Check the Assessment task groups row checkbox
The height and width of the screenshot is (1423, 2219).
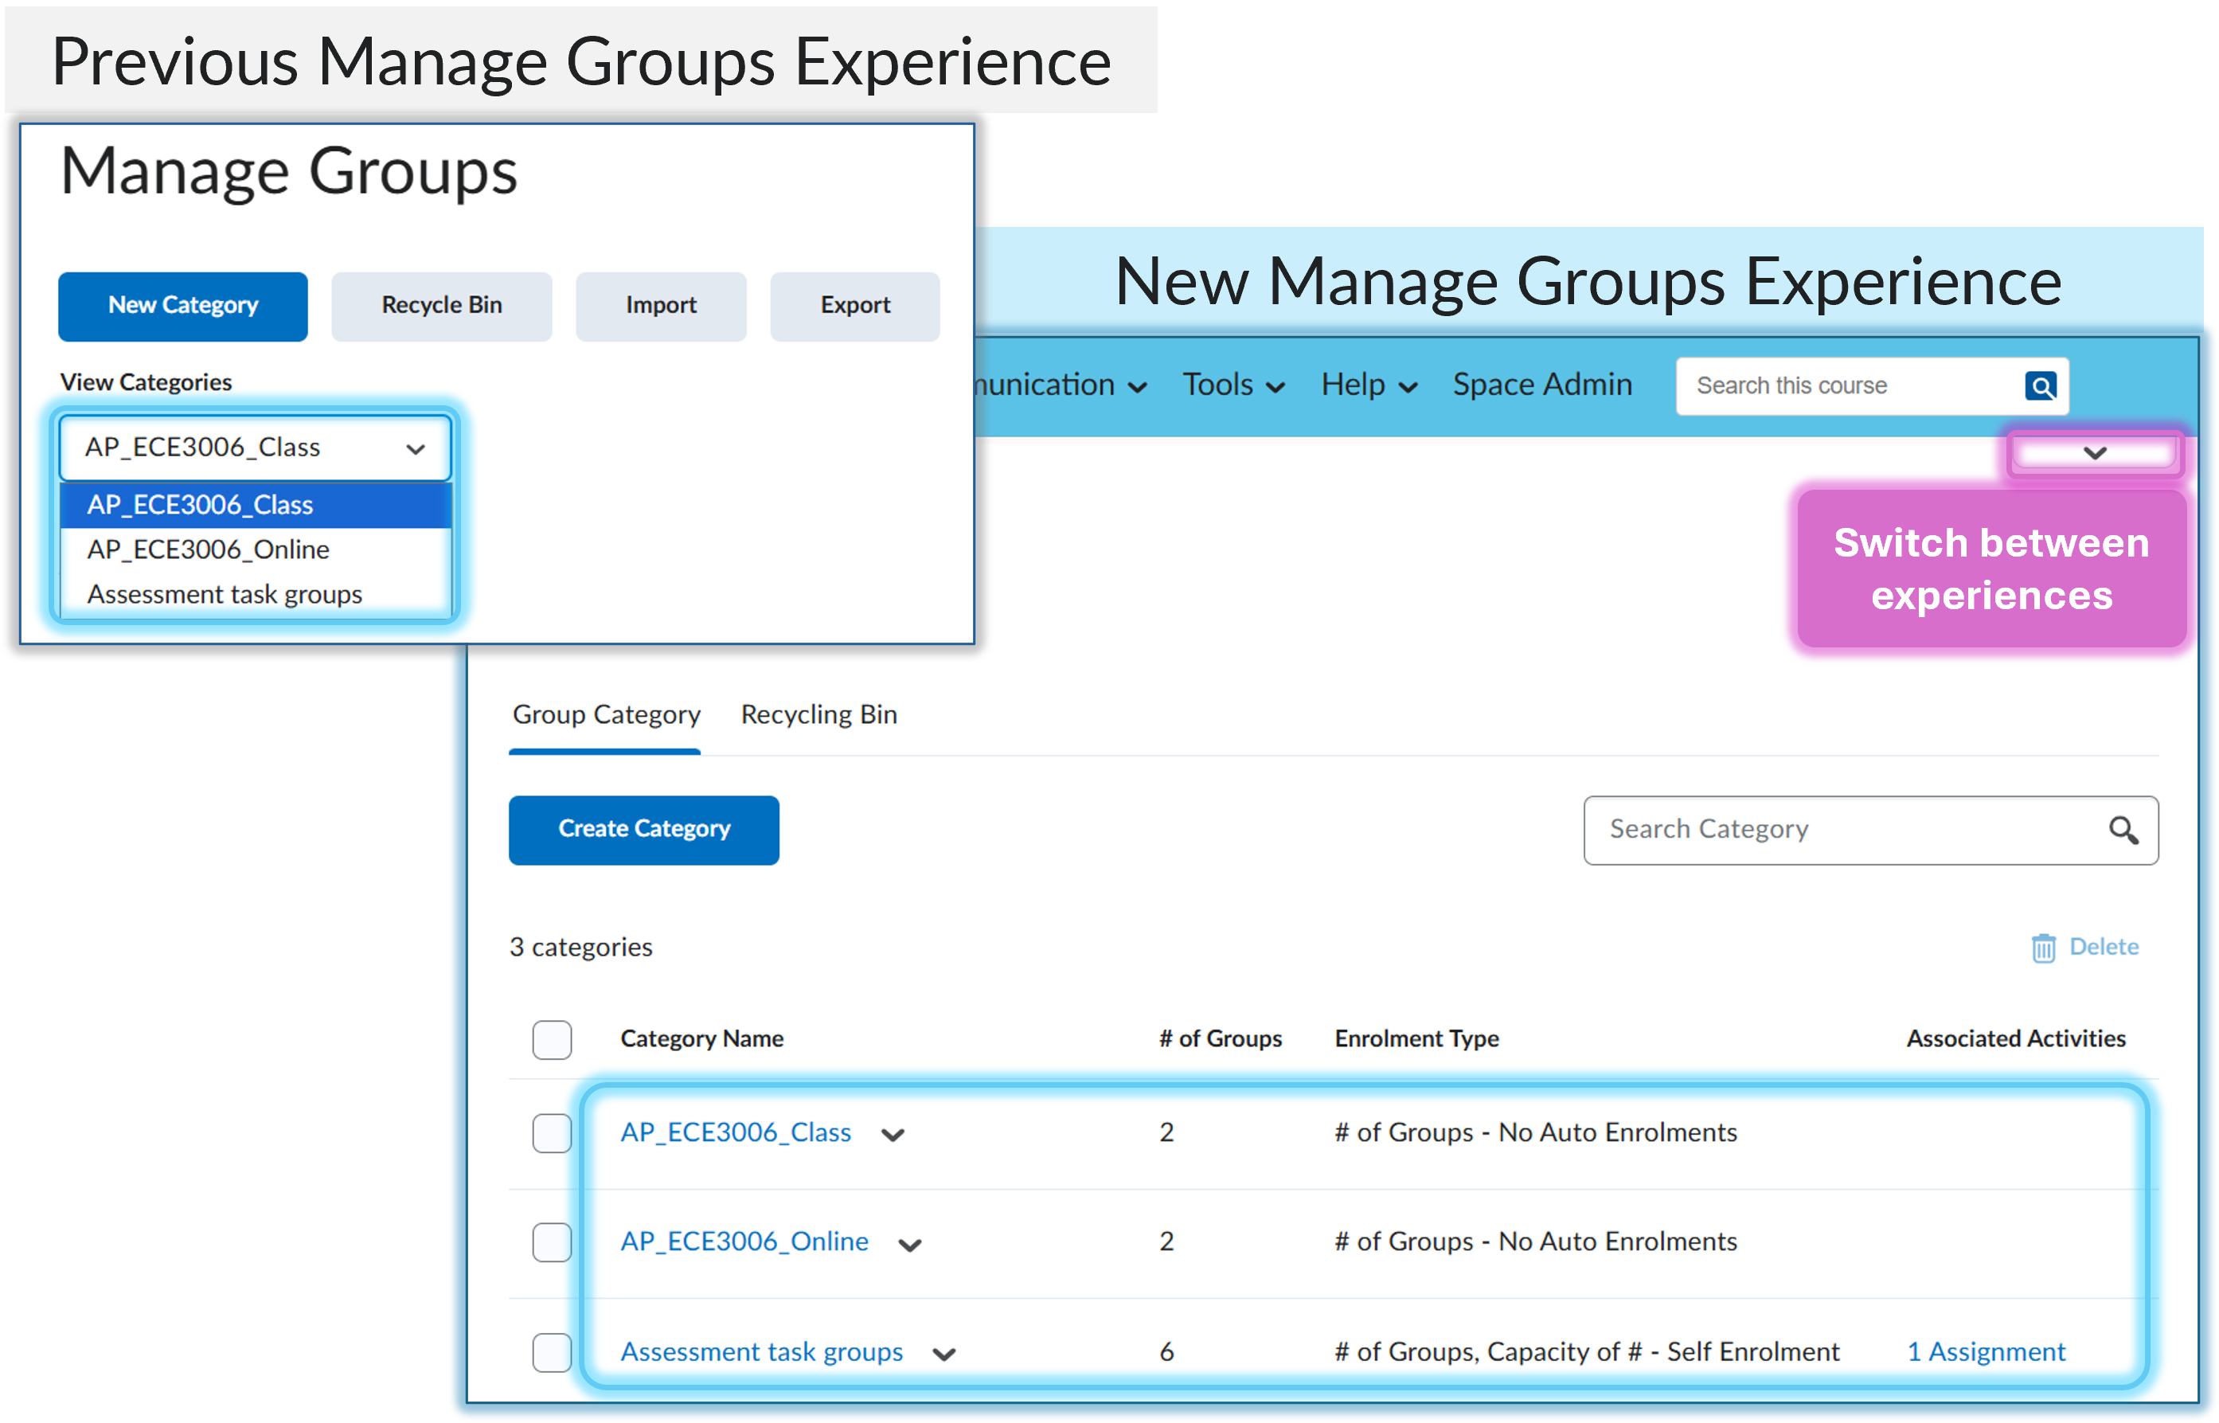[x=552, y=1352]
